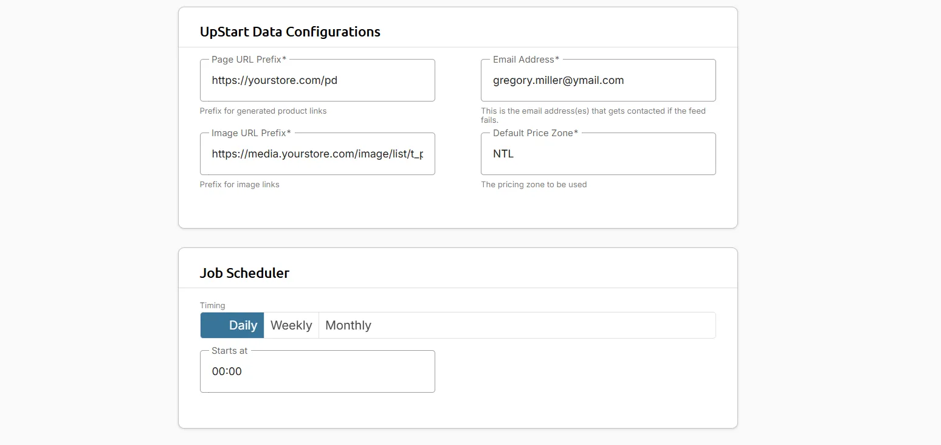Select the Daily timing option
The image size is (941, 445).
(x=232, y=325)
